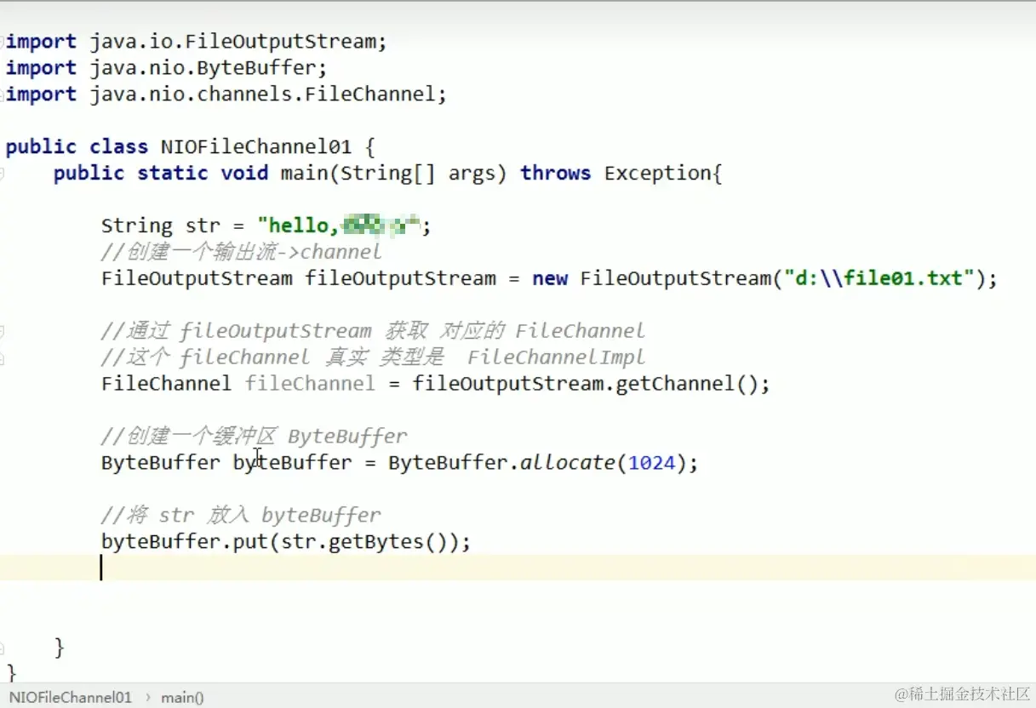Open the NIOFileChannel01 breadcrumb
Viewport: 1036px width, 708px height.
71,697
